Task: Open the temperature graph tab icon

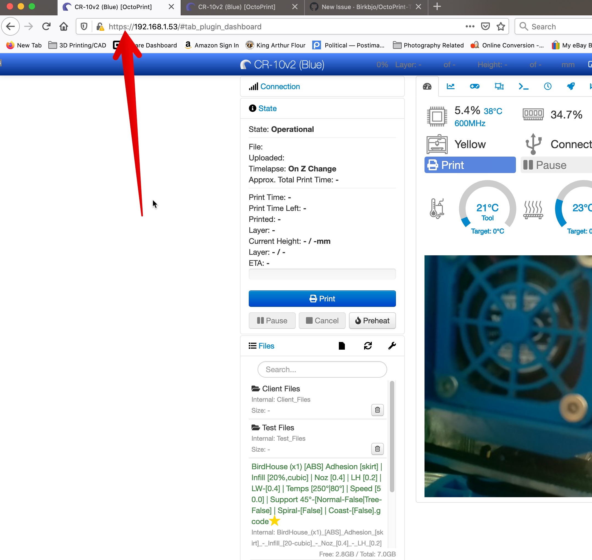Action: (450, 87)
